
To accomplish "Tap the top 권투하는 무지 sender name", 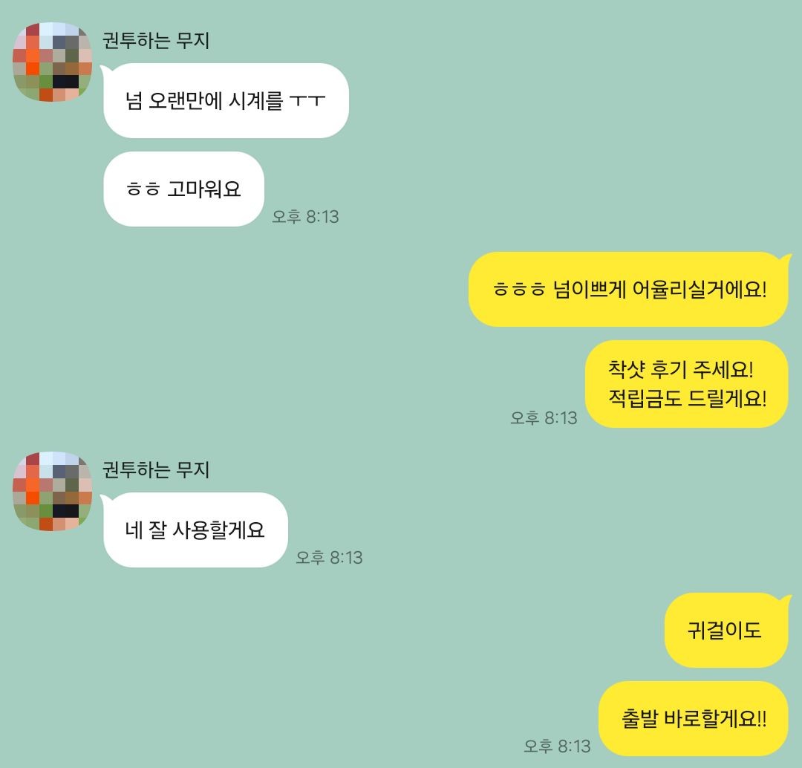I will click(156, 40).
